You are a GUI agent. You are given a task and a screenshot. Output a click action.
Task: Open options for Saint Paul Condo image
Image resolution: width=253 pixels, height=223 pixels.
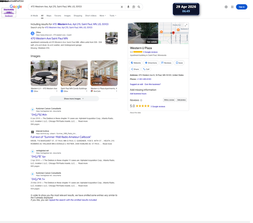click(x=87, y=91)
